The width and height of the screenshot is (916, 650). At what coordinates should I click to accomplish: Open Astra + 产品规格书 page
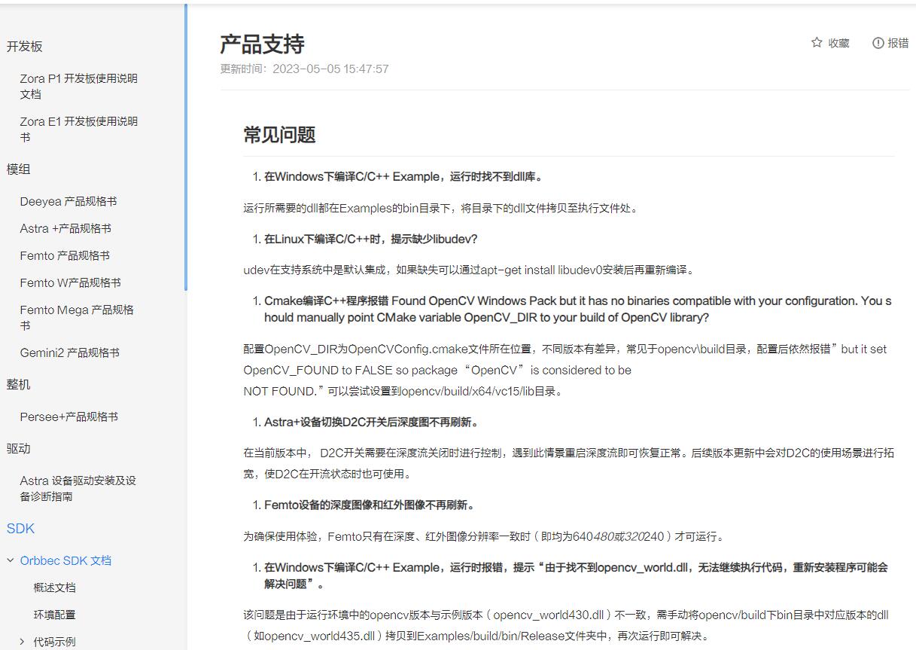[65, 228]
